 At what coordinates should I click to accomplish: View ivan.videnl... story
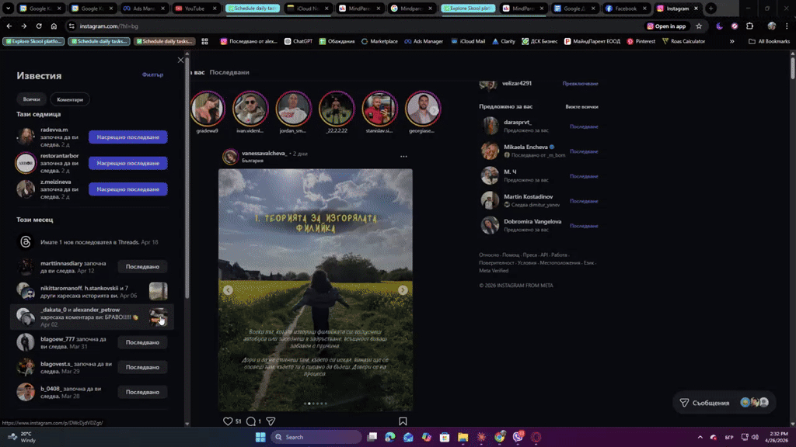[x=250, y=109]
